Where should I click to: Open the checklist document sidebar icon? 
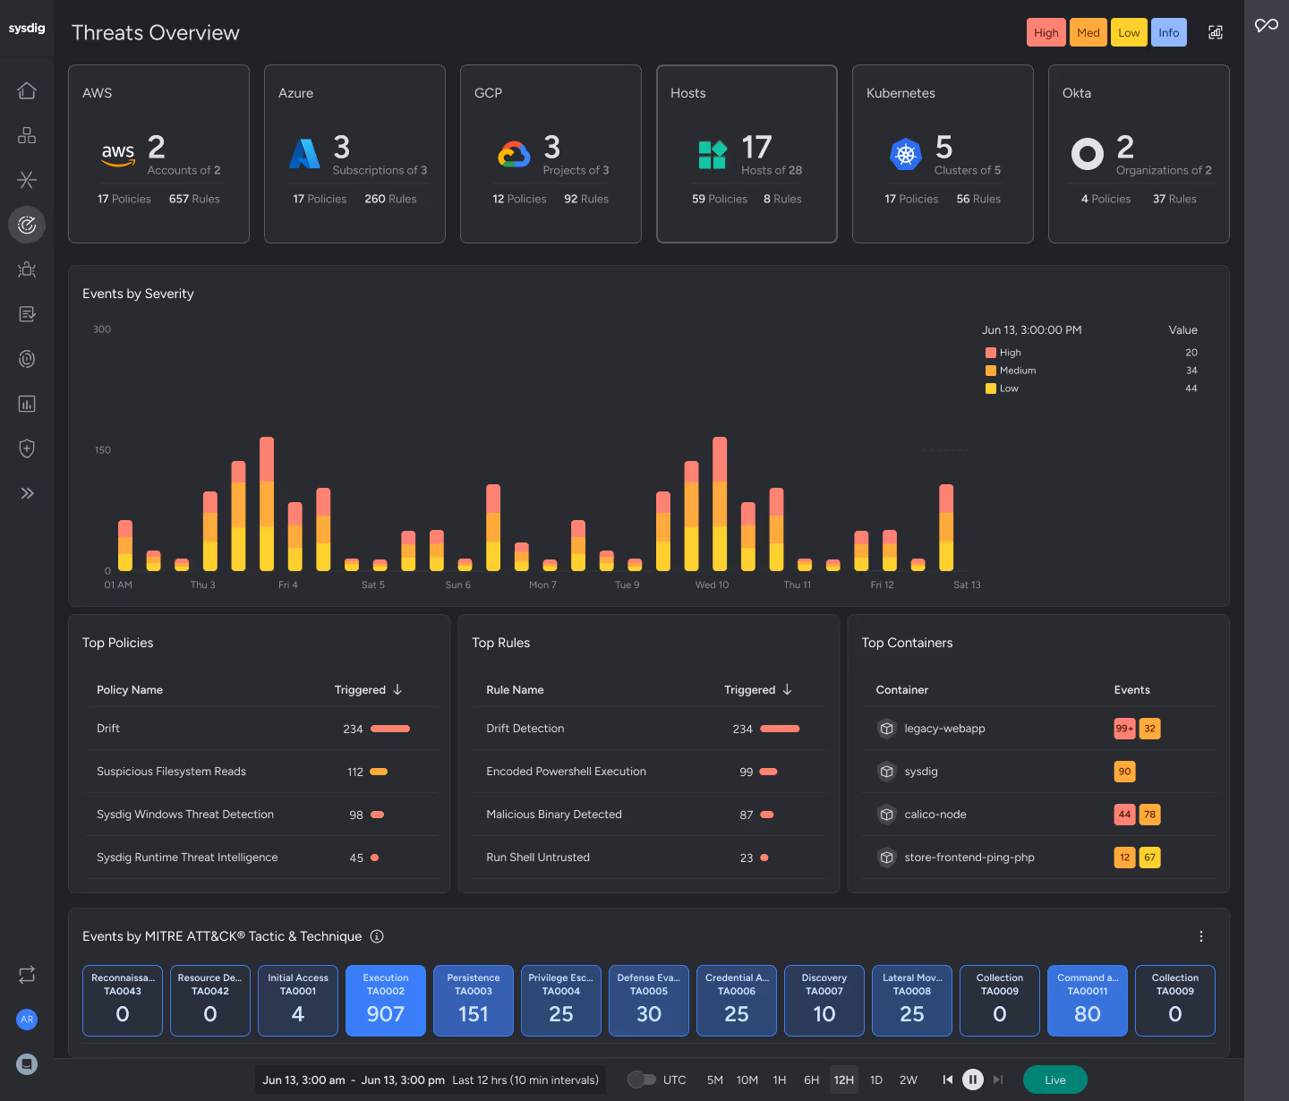pyautogui.click(x=27, y=314)
